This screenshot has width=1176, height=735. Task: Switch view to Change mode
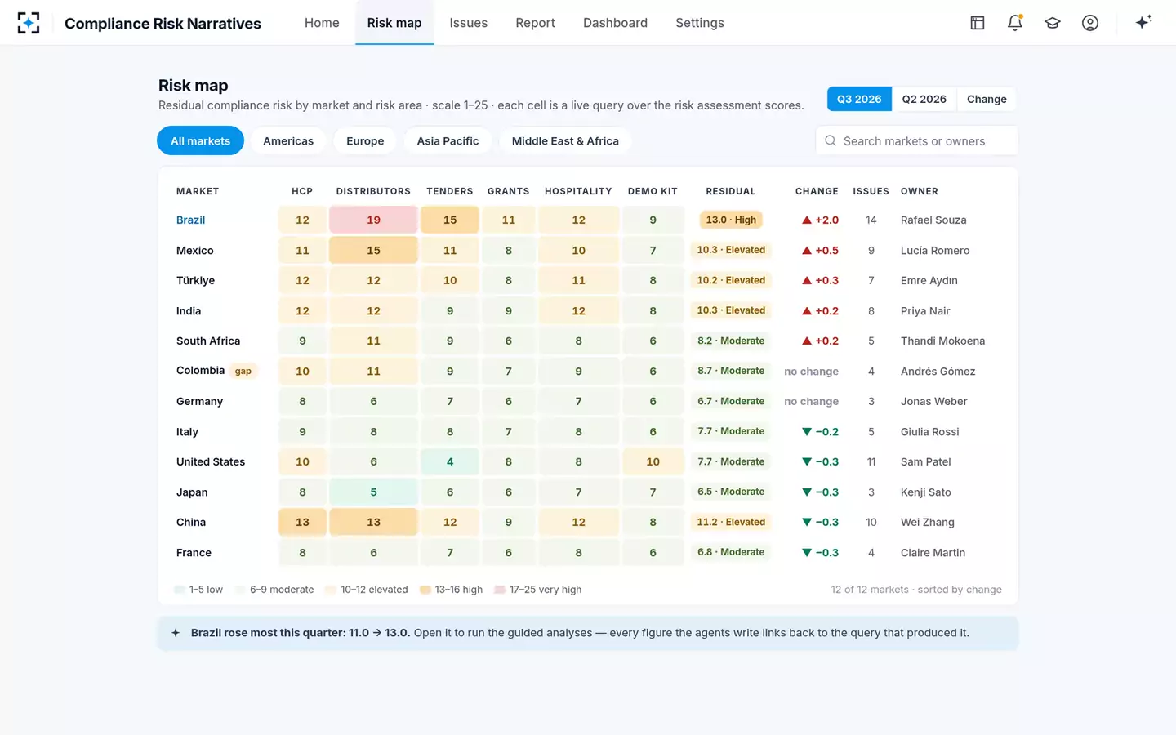(x=987, y=99)
